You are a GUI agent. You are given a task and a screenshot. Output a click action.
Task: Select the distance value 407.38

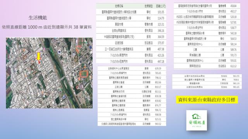(161, 49)
